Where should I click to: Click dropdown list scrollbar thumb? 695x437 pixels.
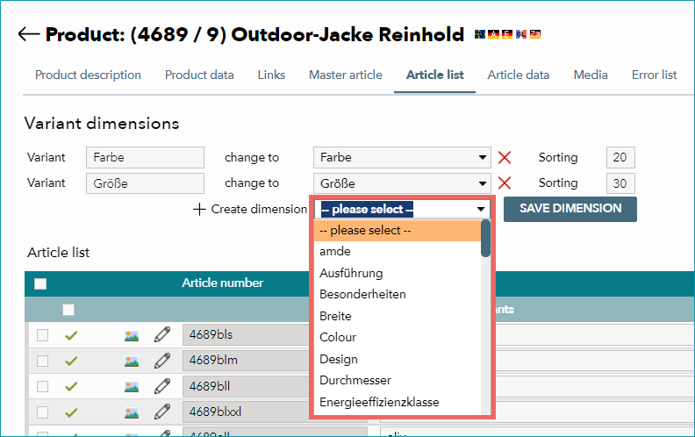485,239
